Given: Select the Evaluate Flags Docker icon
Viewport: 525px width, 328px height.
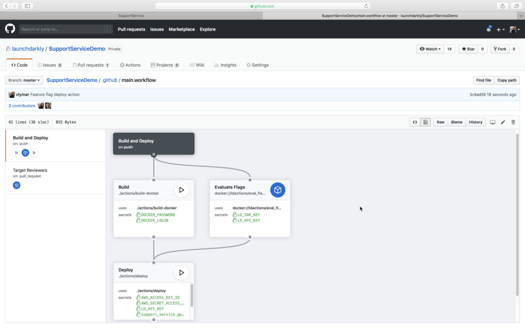Looking at the screenshot, I should (x=277, y=190).
